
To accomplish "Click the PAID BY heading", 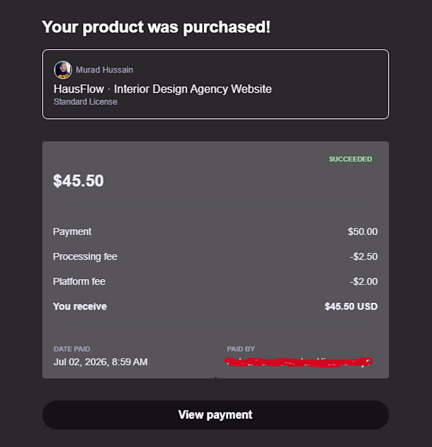I will (241, 349).
